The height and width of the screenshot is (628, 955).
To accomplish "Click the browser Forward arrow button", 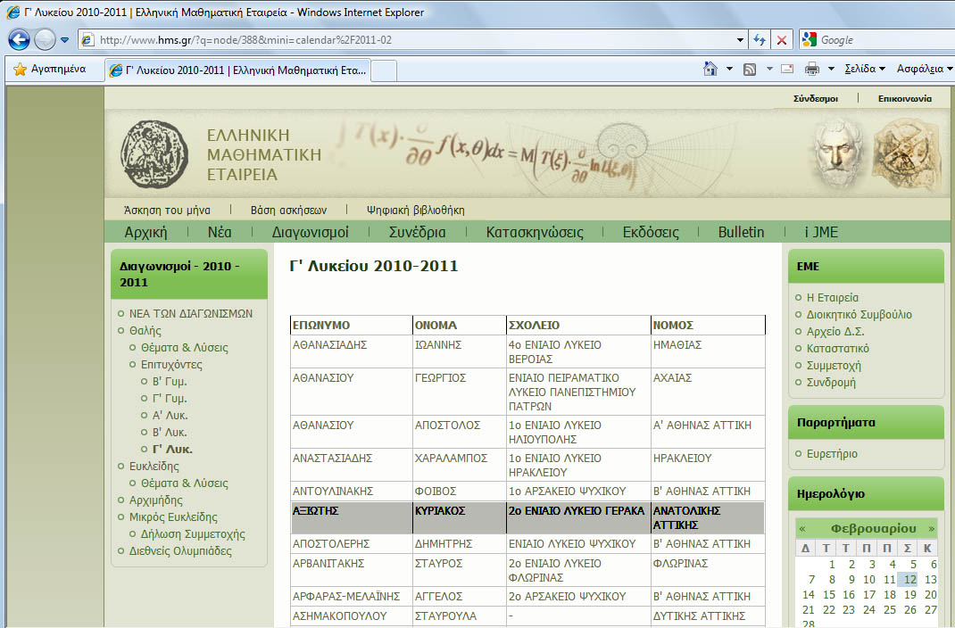I will [x=45, y=40].
